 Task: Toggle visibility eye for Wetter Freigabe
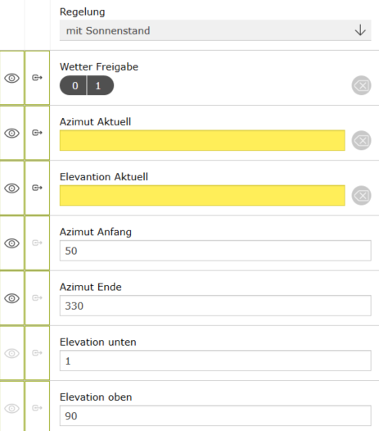tap(11, 78)
